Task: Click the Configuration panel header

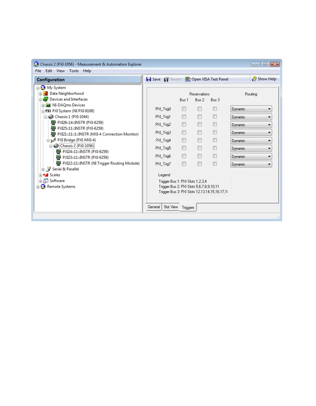Action: click(88, 80)
